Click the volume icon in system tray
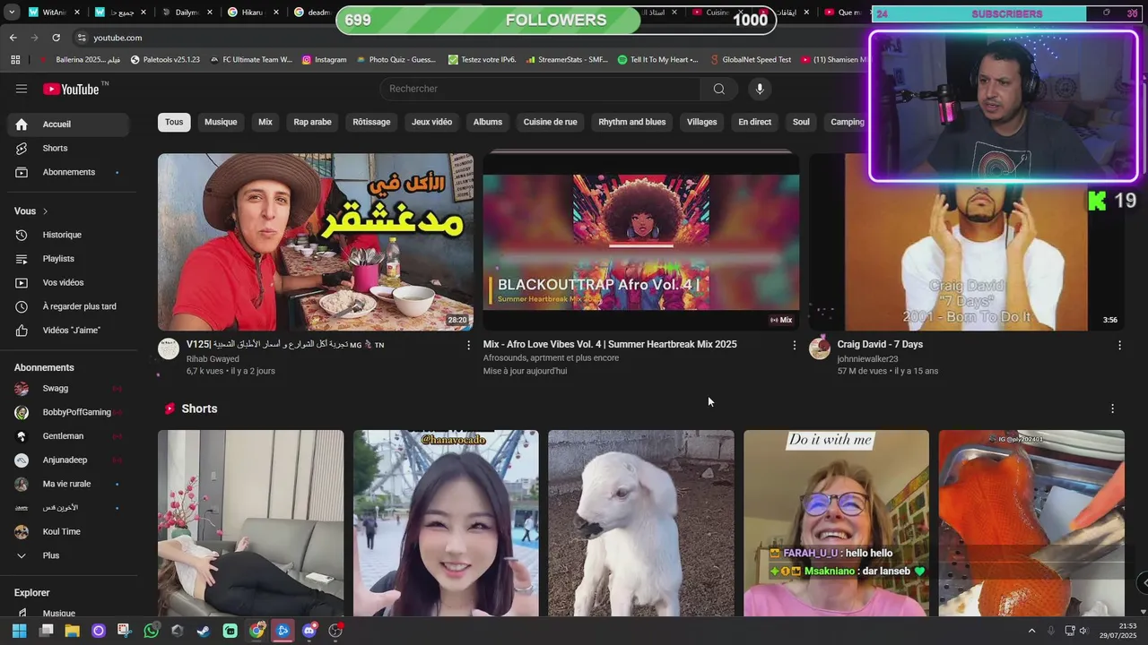Screen dimensions: 1148x645 (x=1083, y=631)
